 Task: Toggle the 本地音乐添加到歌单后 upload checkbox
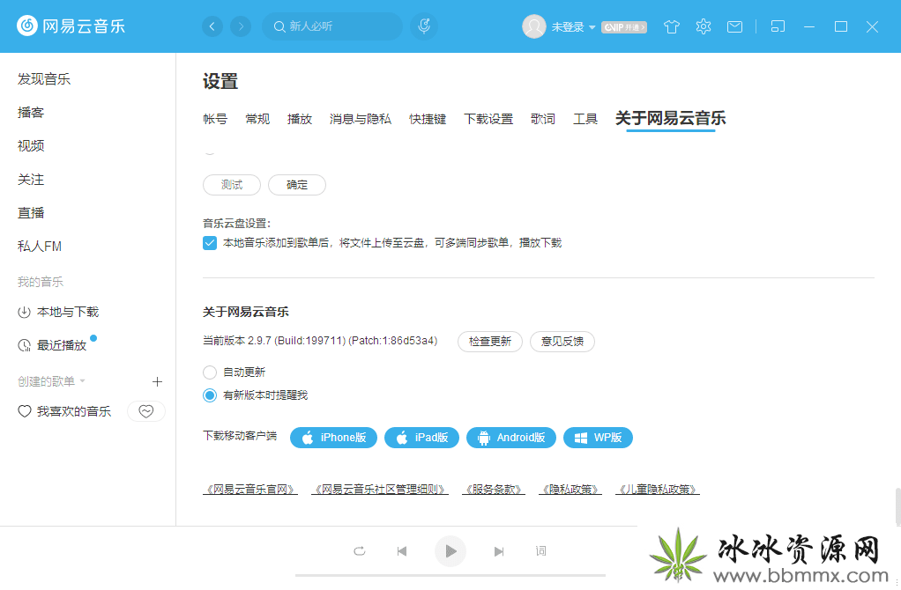210,243
